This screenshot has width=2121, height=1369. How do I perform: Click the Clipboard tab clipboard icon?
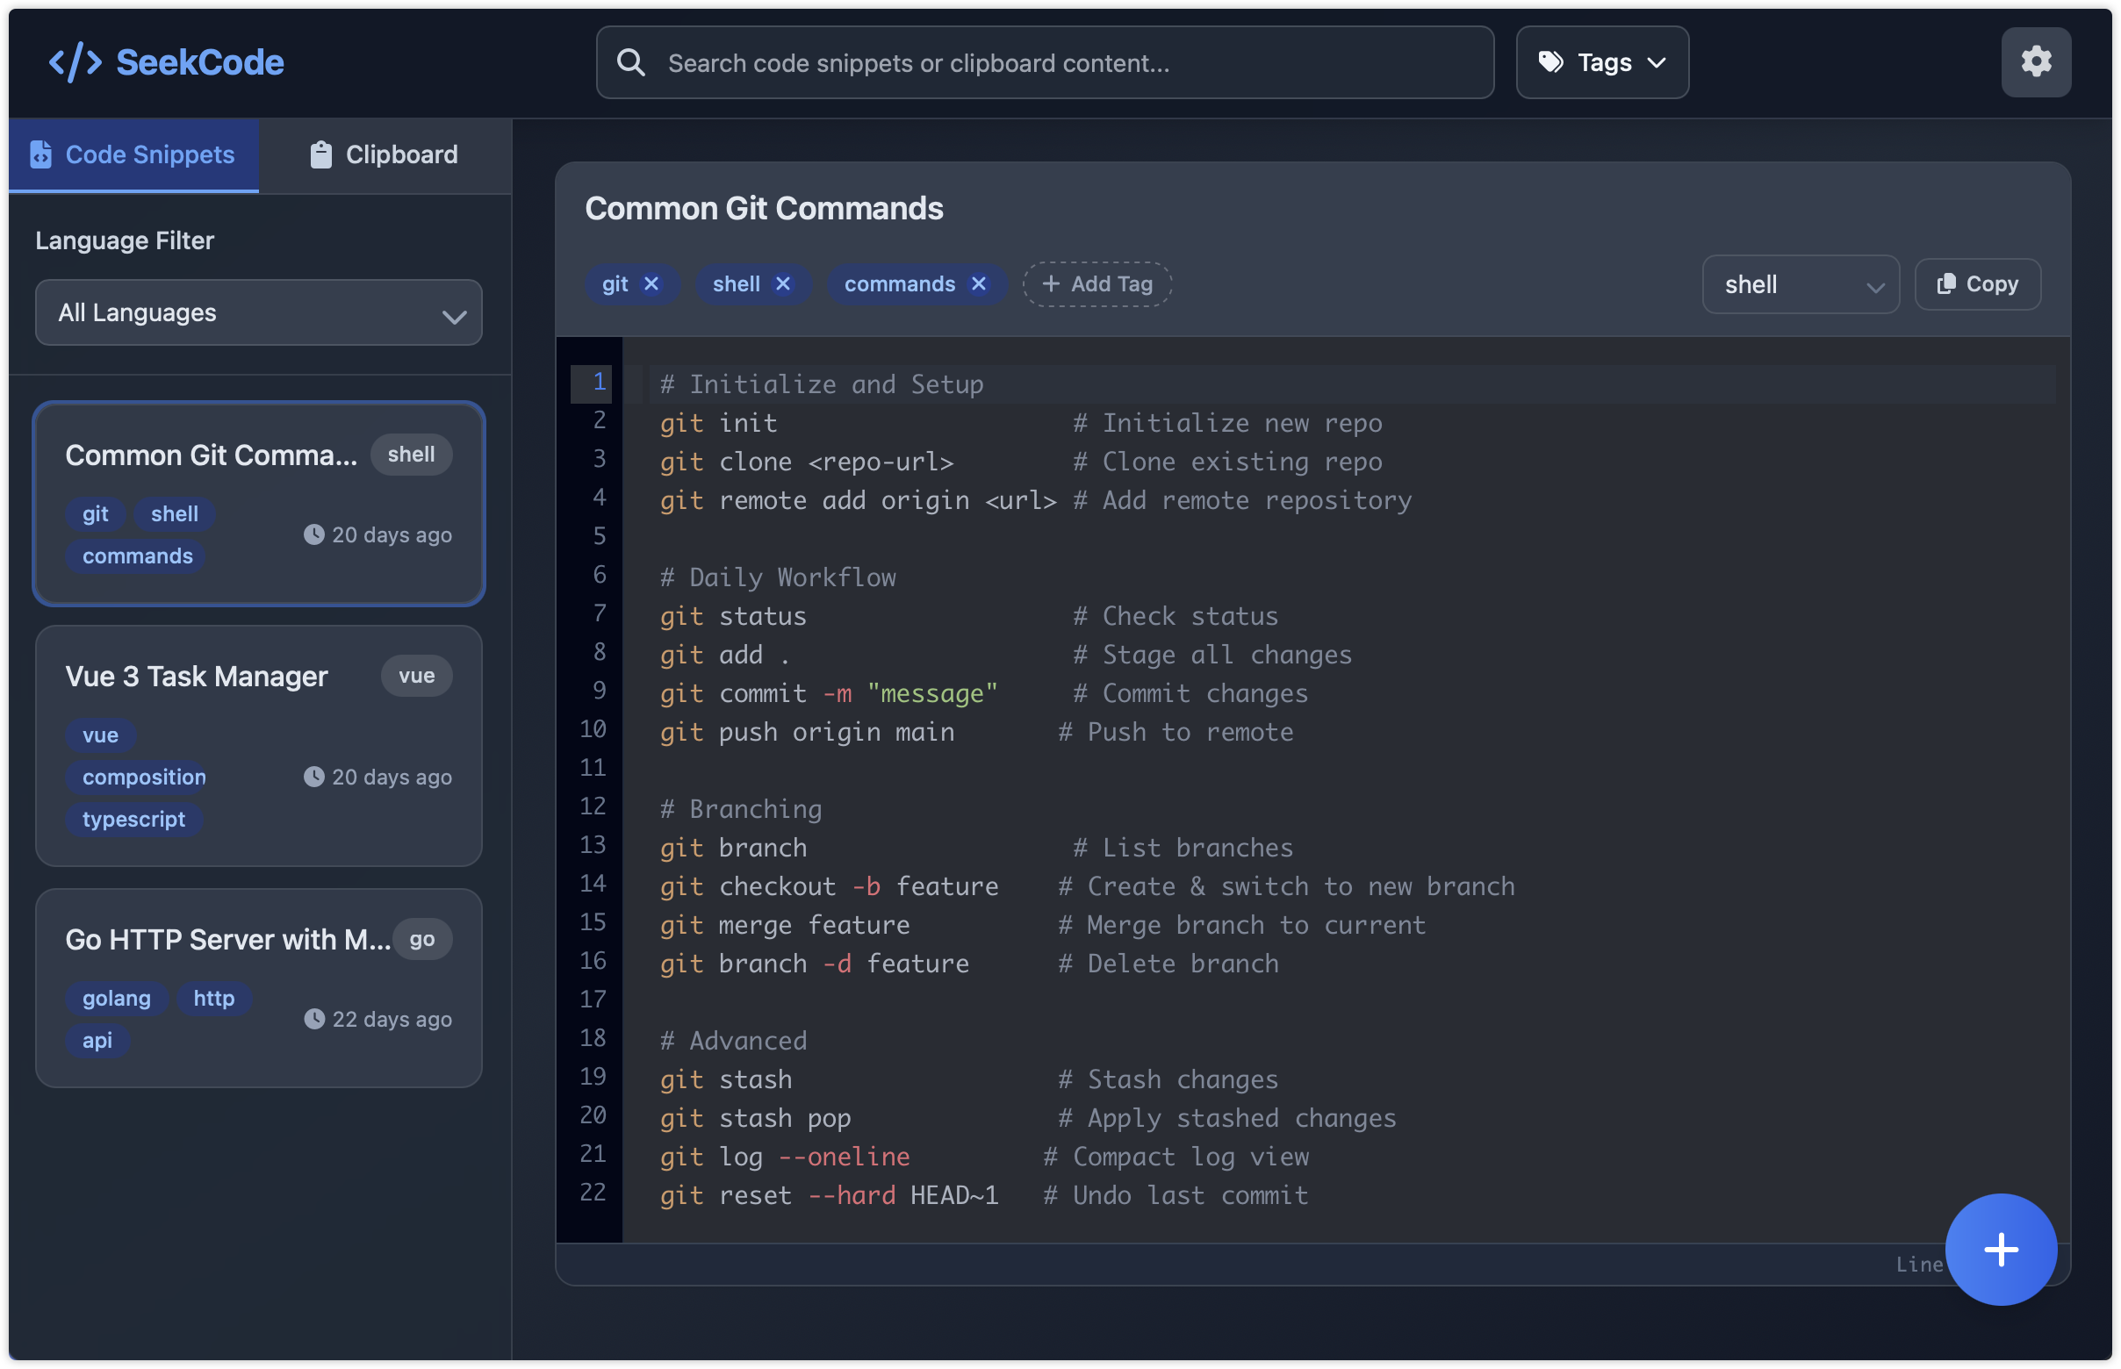(321, 154)
